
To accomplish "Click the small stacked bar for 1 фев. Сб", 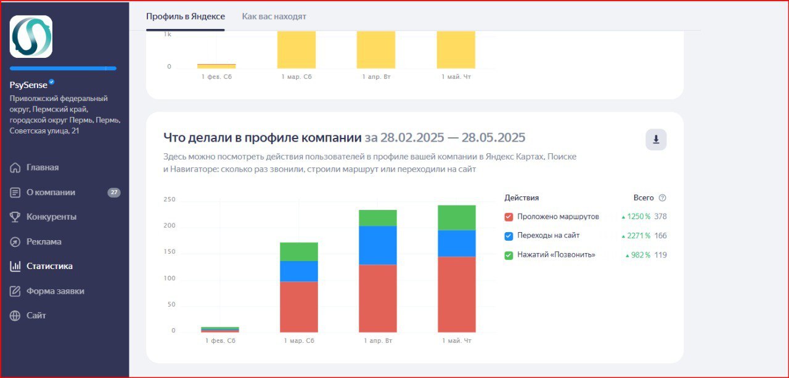I will pyautogui.click(x=219, y=329).
